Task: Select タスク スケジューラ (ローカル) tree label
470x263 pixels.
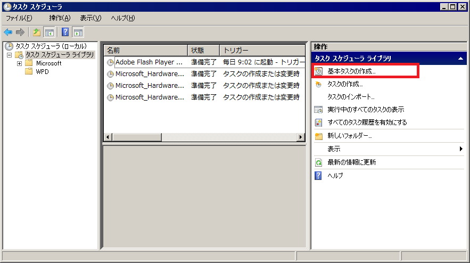Action: 51,46
